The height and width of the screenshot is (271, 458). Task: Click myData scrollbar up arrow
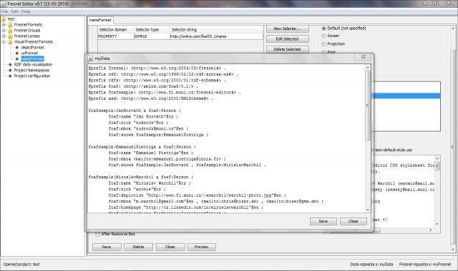368,67
